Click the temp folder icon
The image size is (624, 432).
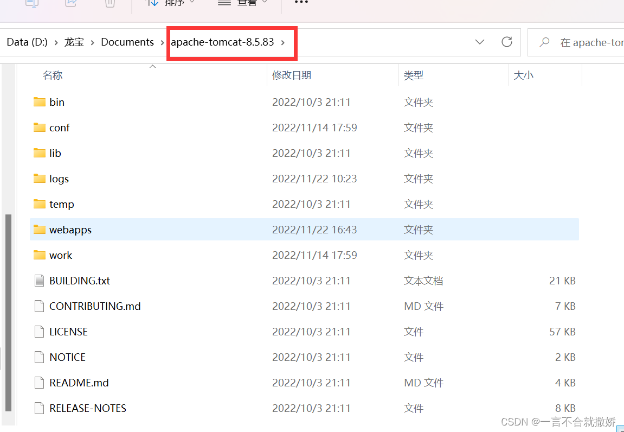click(40, 204)
